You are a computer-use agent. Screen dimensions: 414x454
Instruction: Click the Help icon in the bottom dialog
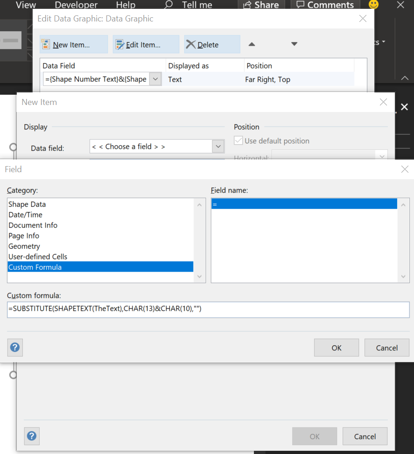click(x=31, y=436)
